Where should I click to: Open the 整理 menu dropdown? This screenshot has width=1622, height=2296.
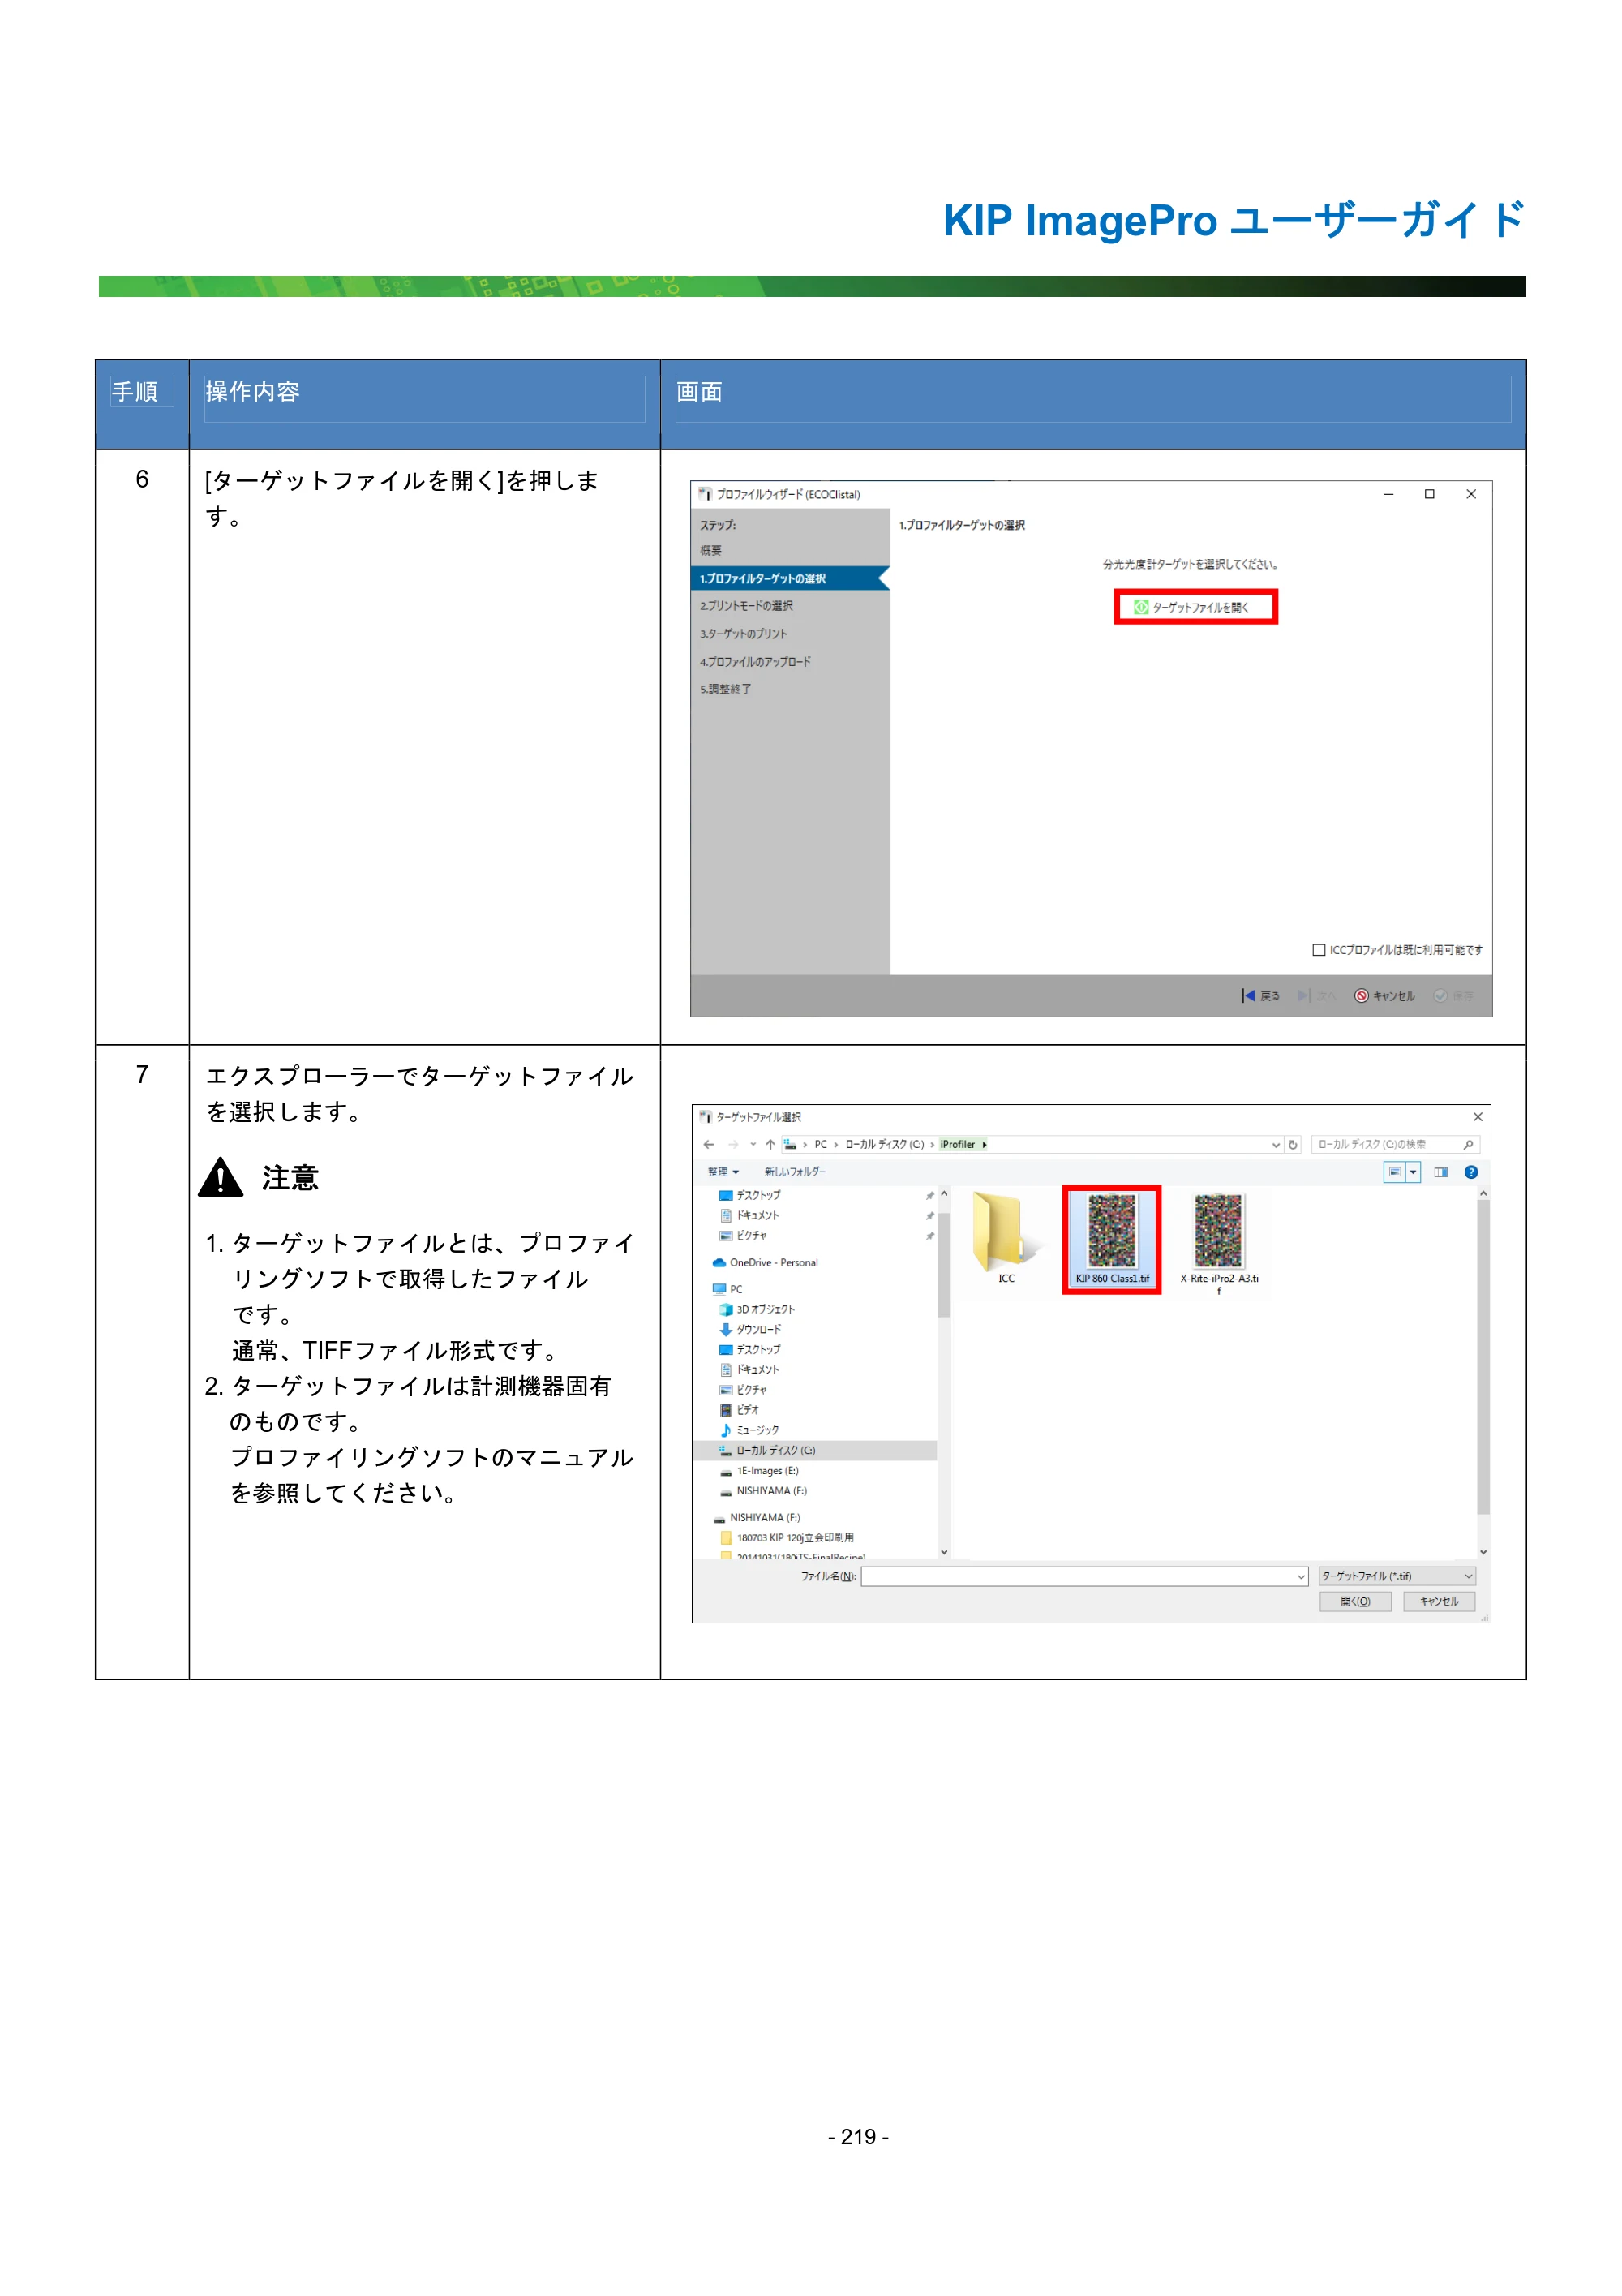pos(723,1171)
